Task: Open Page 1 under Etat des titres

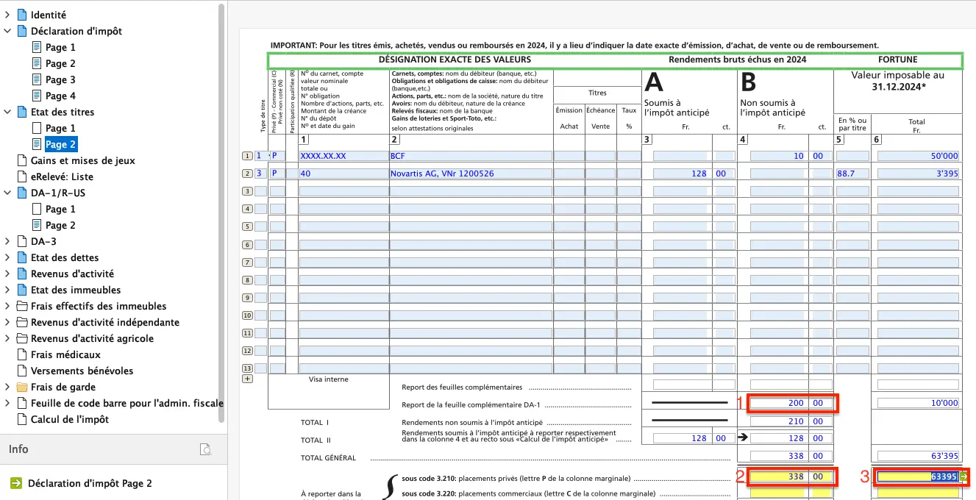Action: [x=60, y=128]
